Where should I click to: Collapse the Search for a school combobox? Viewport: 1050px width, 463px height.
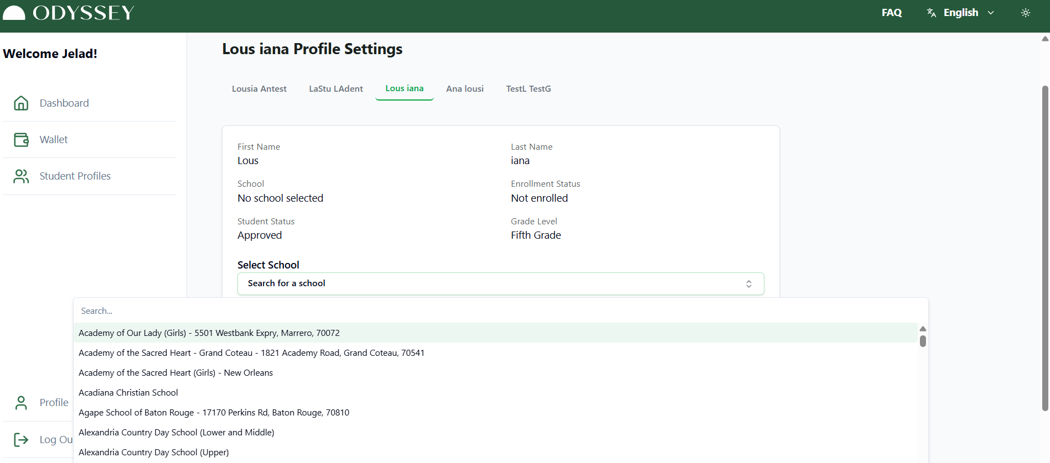coord(500,283)
